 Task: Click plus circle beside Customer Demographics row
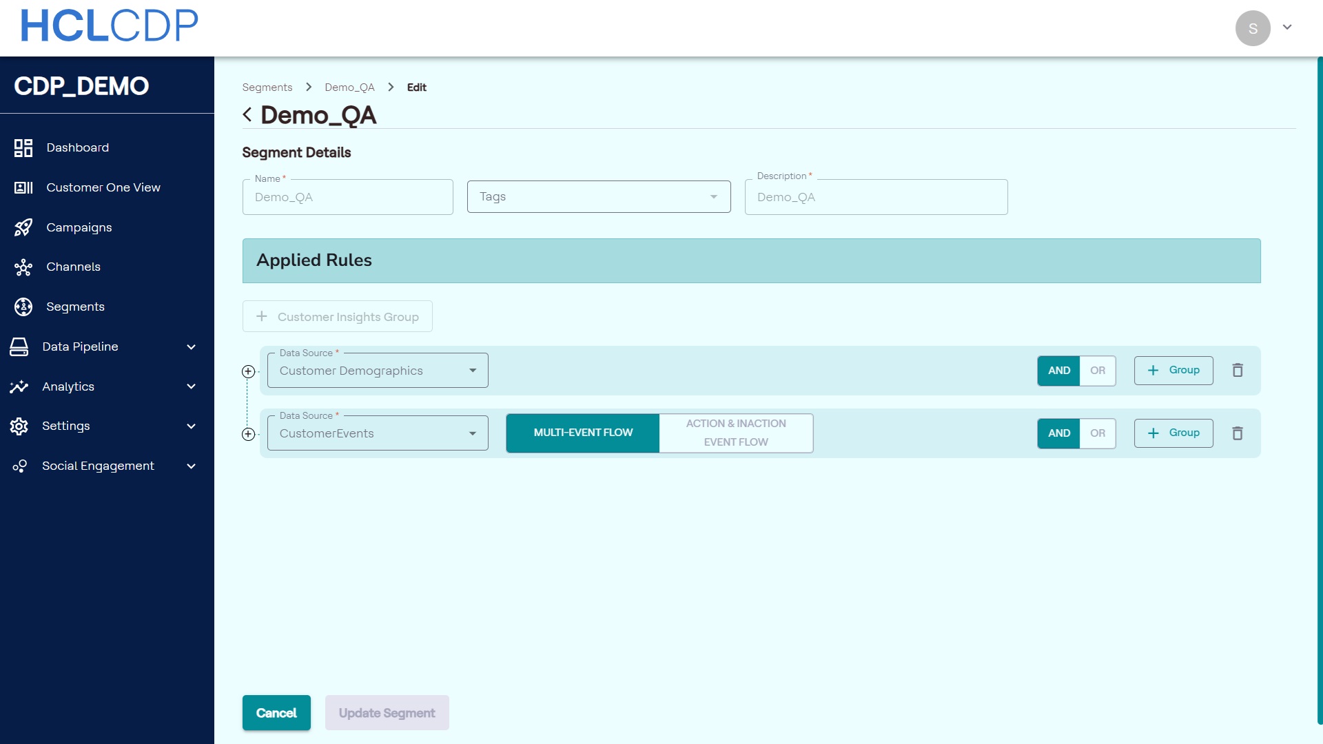(x=248, y=372)
